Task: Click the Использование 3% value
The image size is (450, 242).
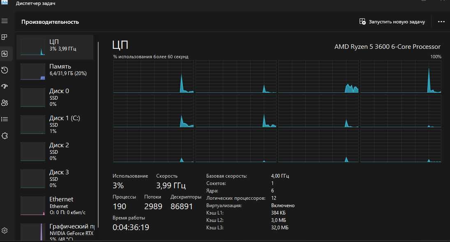Action: (118, 185)
